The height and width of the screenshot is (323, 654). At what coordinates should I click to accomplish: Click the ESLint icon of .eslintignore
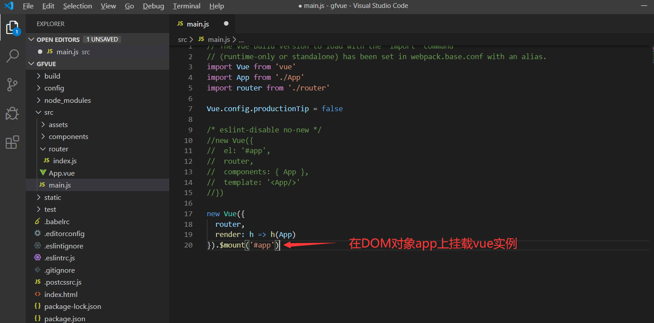tap(38, 246)
